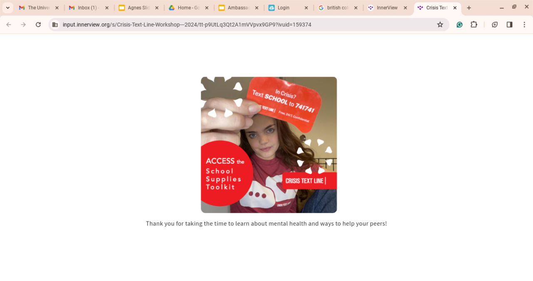Click the Crisis Text Line toolkit image
This screenshot has width=533, height=281.
(269, 145)
